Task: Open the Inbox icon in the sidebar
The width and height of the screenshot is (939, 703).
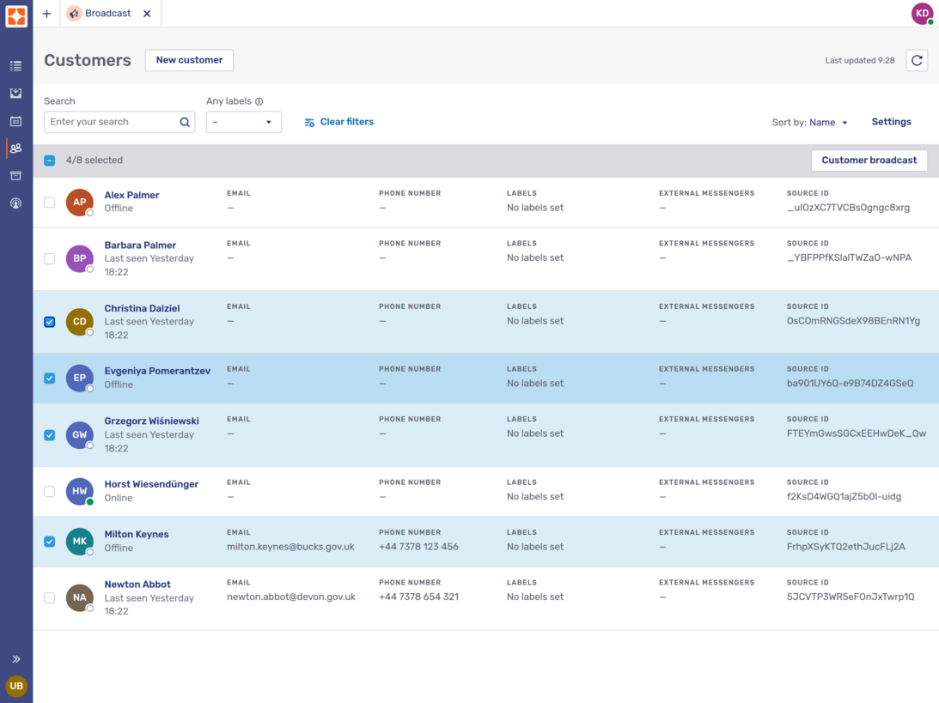Action: pos(15,93)
